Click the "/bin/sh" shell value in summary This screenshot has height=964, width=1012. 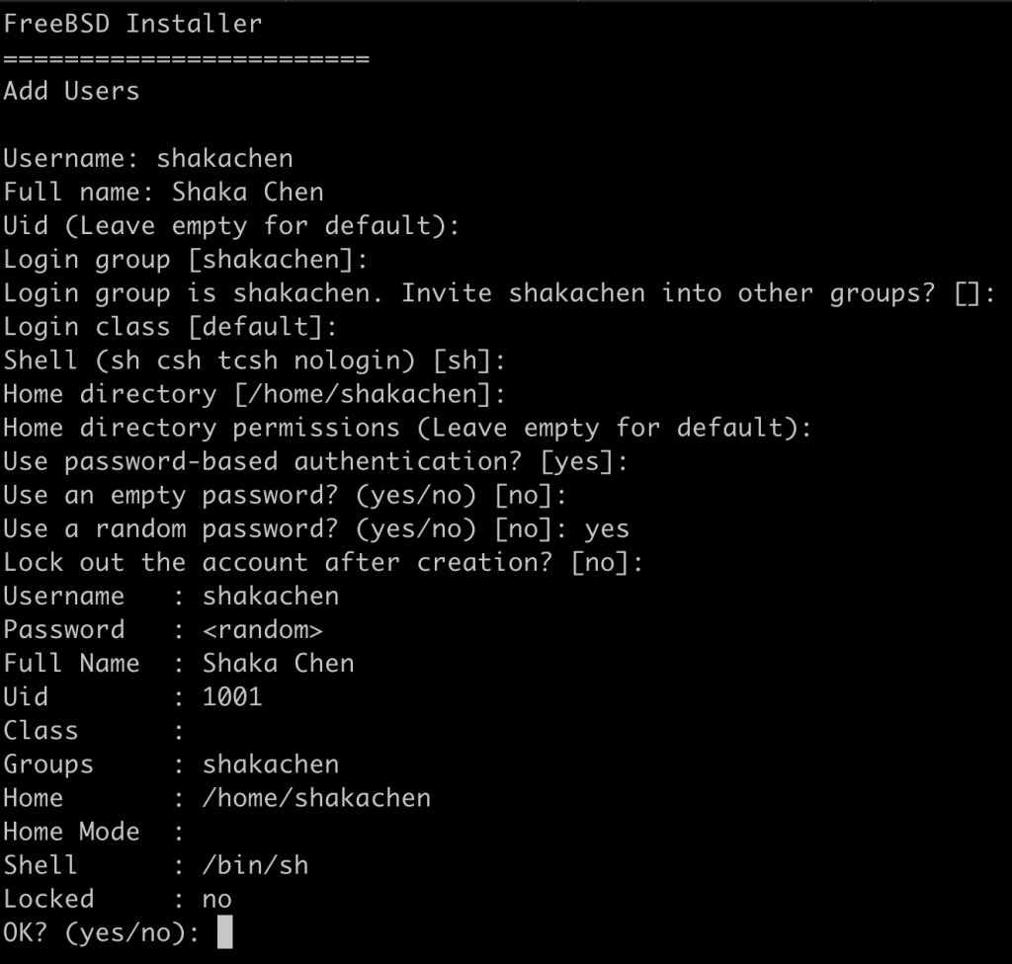coord(255,865)
